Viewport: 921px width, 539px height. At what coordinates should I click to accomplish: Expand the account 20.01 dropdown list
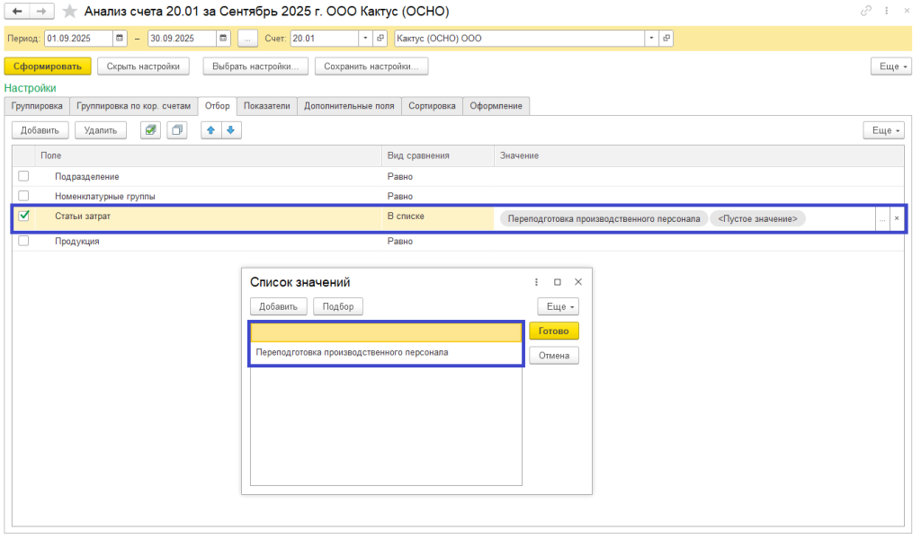pyautogui.click(x=365, y=39)
